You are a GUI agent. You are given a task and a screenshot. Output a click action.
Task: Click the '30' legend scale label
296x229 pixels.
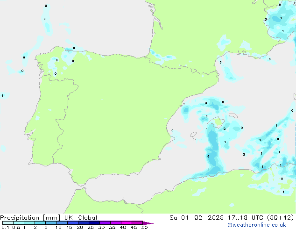pos(101,227)
